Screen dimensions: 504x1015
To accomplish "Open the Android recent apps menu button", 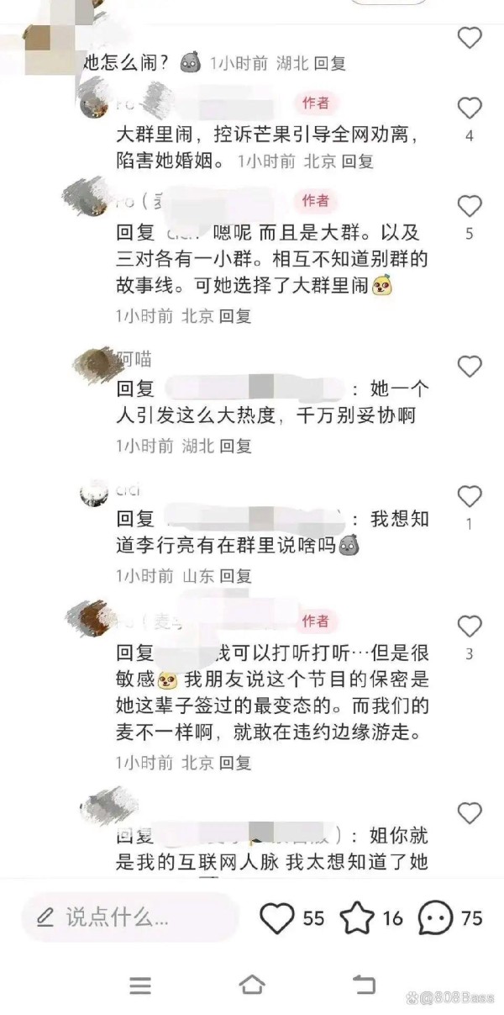I will point(140,986).
